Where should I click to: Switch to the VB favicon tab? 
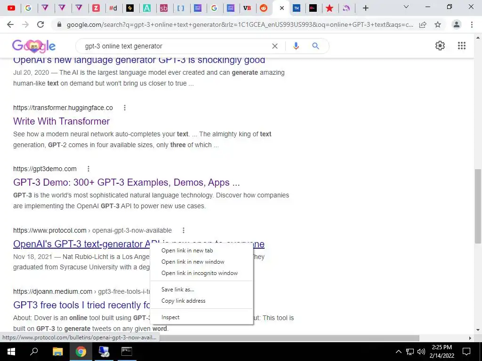247,8
